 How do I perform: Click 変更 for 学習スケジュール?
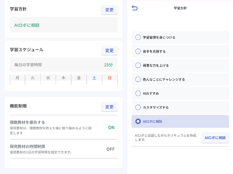[109, 50]
